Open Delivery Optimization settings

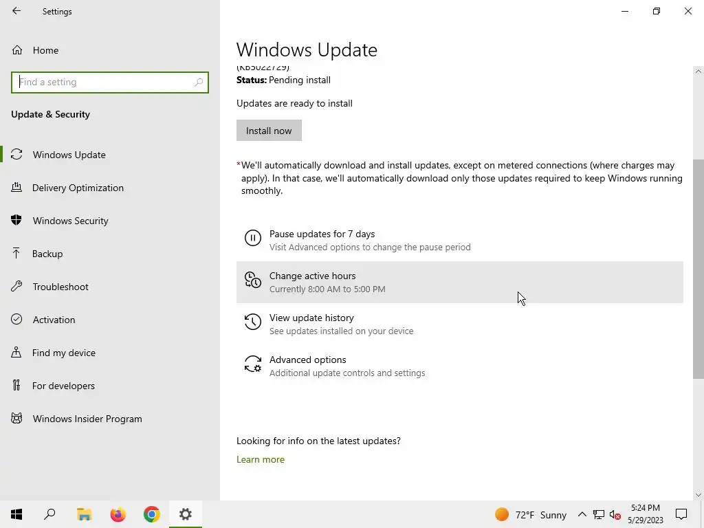[110, 188]
